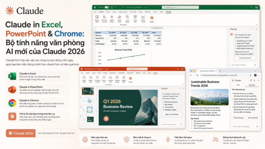Click Find Insights magnifier icon in Excel
Screen dimensions: 265x149
(x=127, y=17)
